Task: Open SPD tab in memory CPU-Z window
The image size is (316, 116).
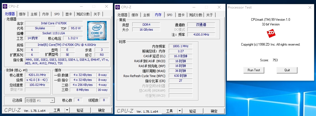Action: click(x=170, y=15)
